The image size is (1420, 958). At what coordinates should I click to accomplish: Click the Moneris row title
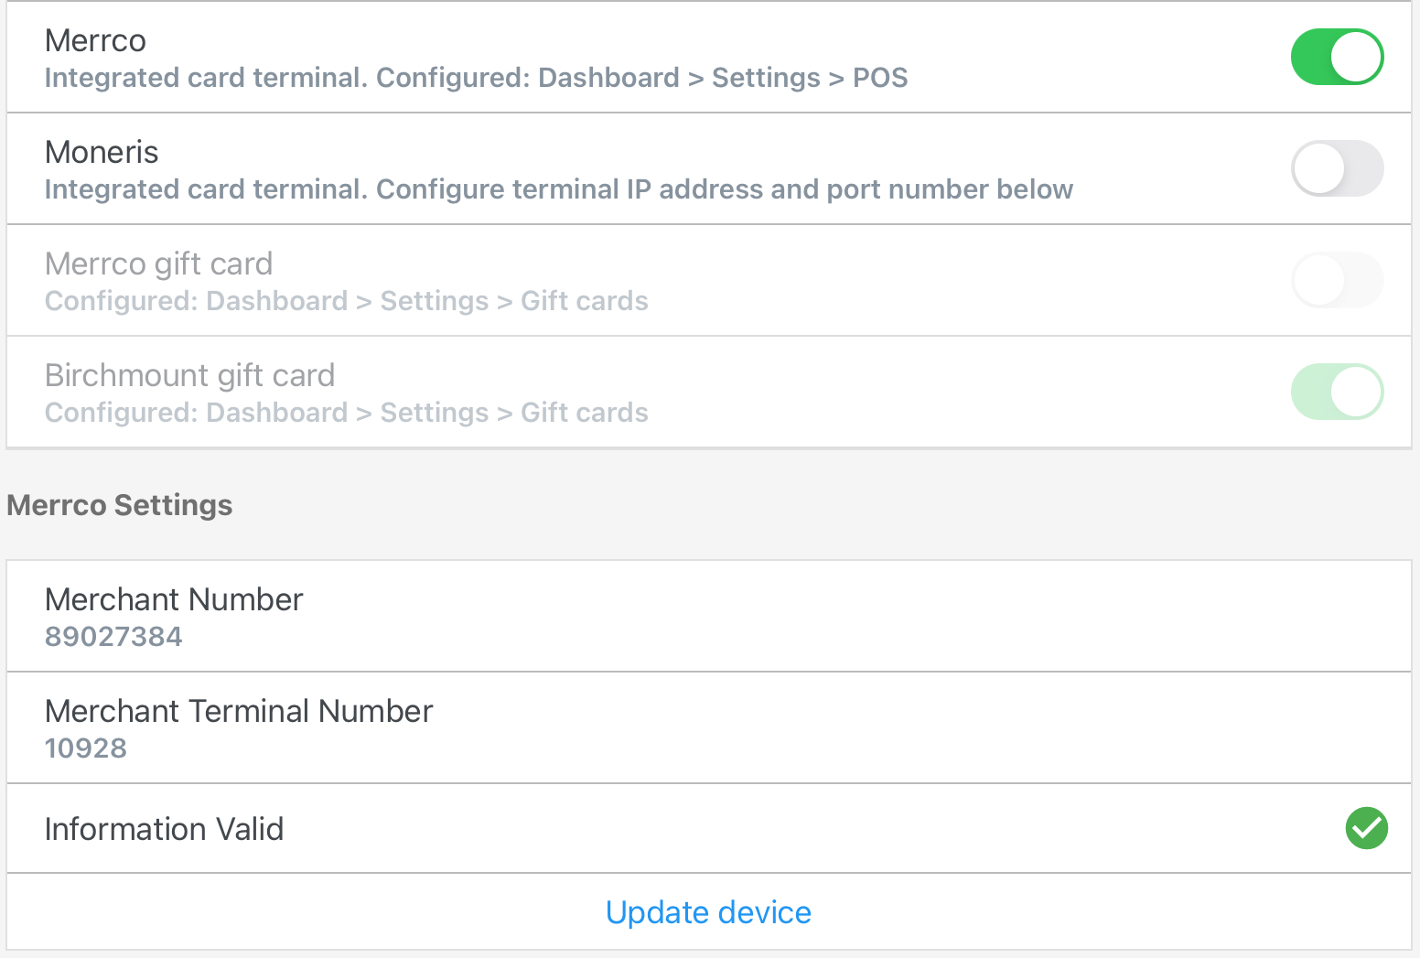[102, 152]
